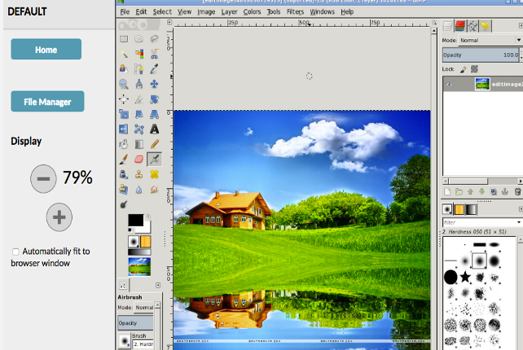523x350 pixels.
Task: Duplicate the layer button
Action: (x=494, y=191)
